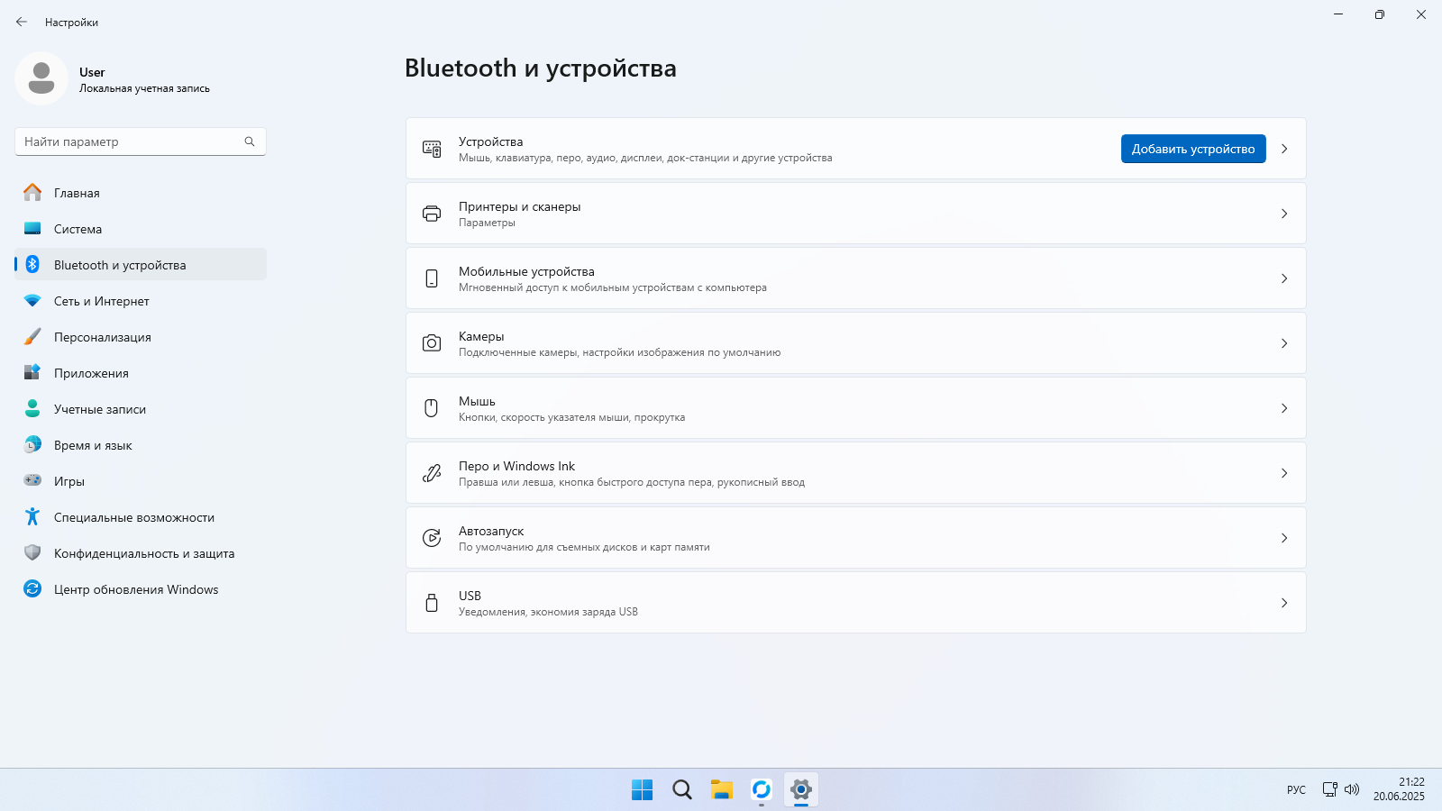Image resolution: width=1442 pixels, height=811 pixels.
Task: Click the Автозапуск autoplay icon
Action: (x=432, y=538)
